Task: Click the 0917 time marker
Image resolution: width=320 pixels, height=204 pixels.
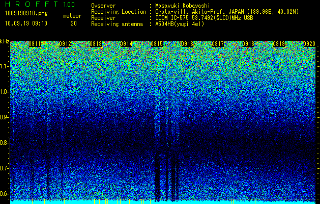Action: [218, 44]
